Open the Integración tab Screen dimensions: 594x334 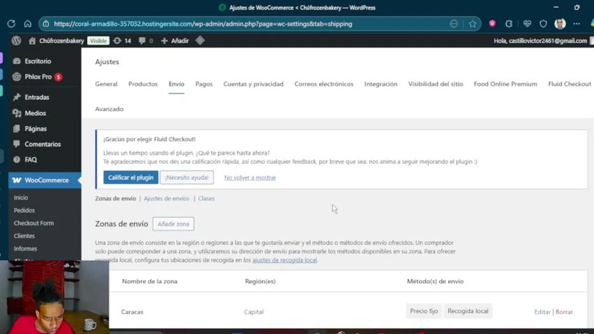pos(381,84)
